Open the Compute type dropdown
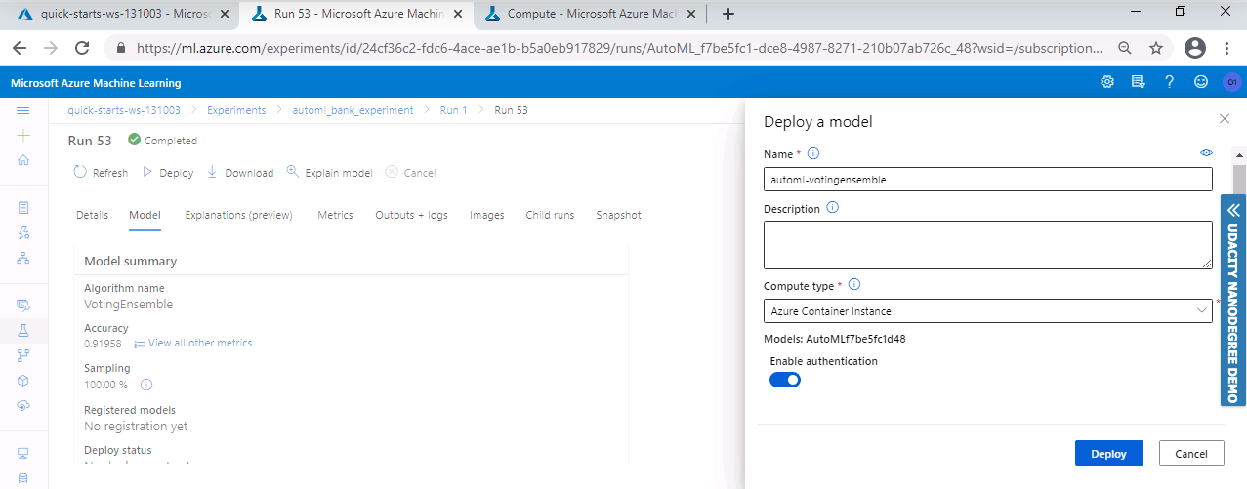The width and height of the screenshot is (1247, 489). (987, 310)
